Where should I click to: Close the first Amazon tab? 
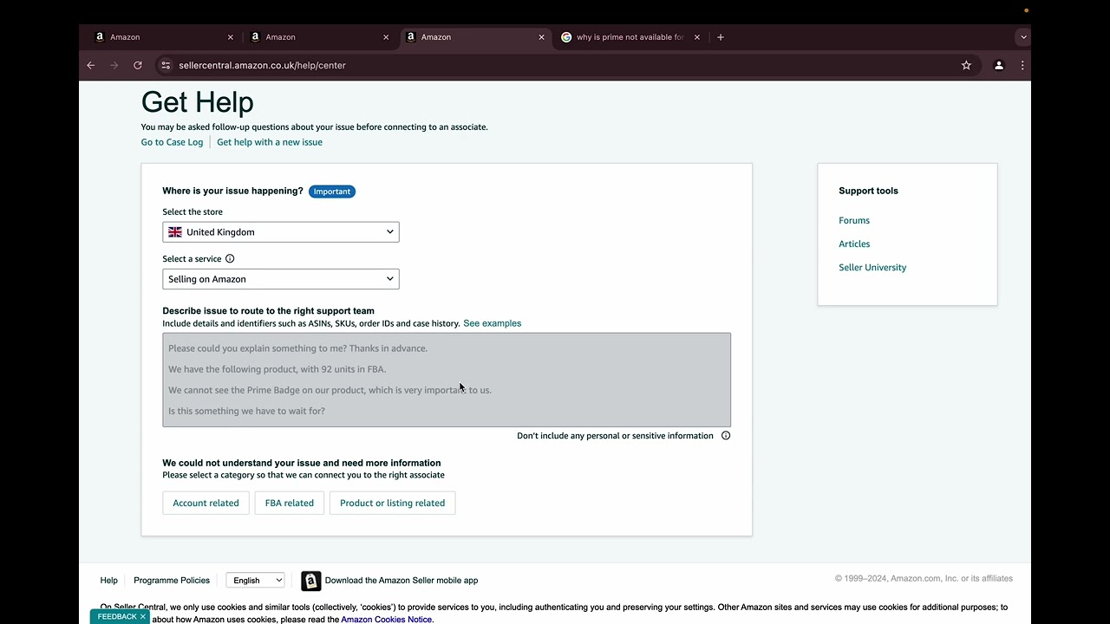tap(230, 37)
